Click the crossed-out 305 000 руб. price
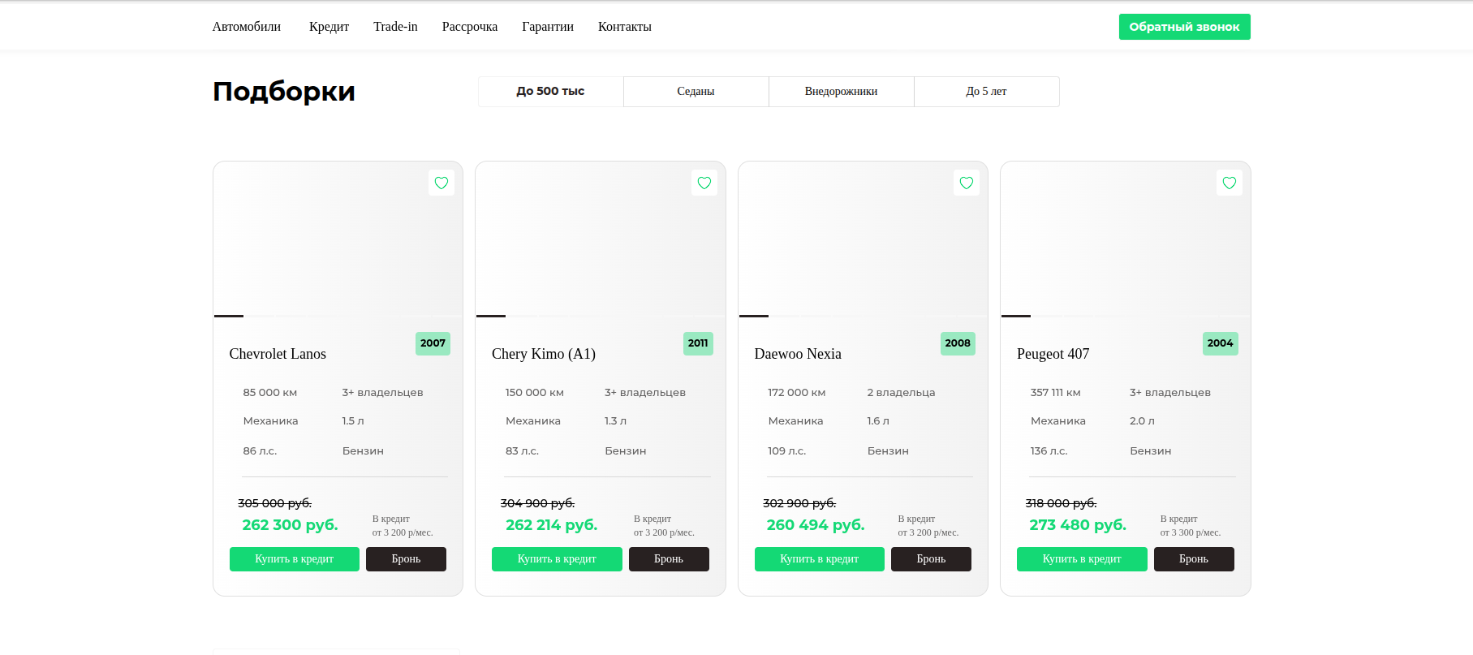This screenshot has height=655, width=1473. [x=275, y=503]
